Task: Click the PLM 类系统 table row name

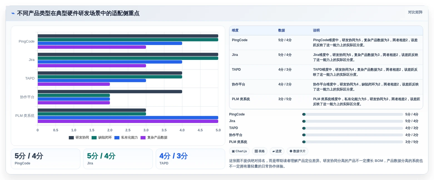Action: 241,99
